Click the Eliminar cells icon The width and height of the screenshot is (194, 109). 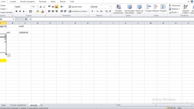(x=156, y=7)
